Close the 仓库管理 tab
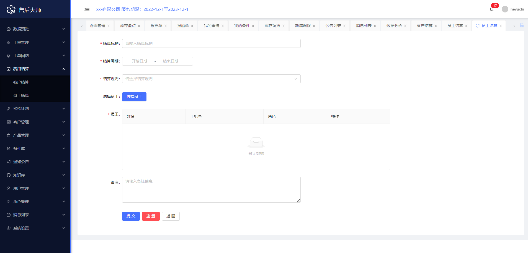The height and width of the screenshot is (253, 528). pos(109,26)
